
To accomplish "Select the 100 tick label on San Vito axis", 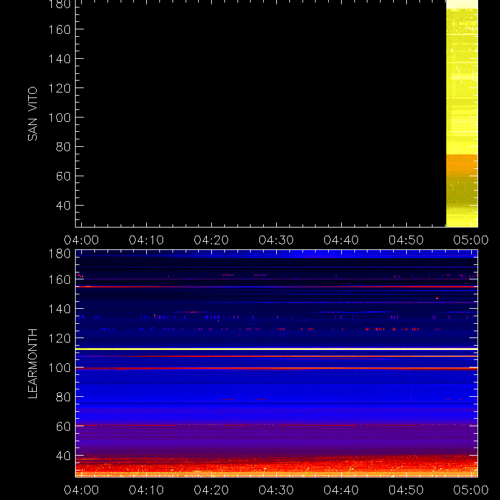I will (59, 117).
